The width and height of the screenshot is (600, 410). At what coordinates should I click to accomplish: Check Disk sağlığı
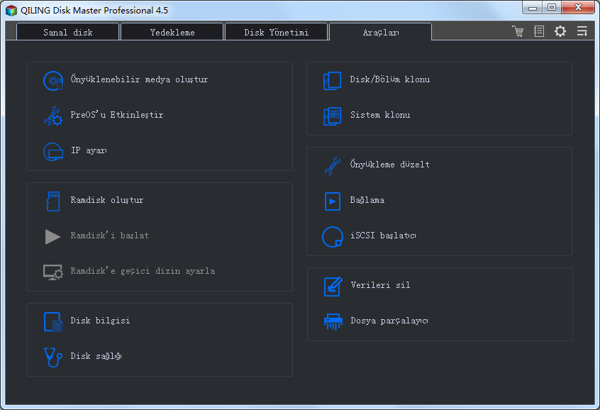(x=96, y=356)
